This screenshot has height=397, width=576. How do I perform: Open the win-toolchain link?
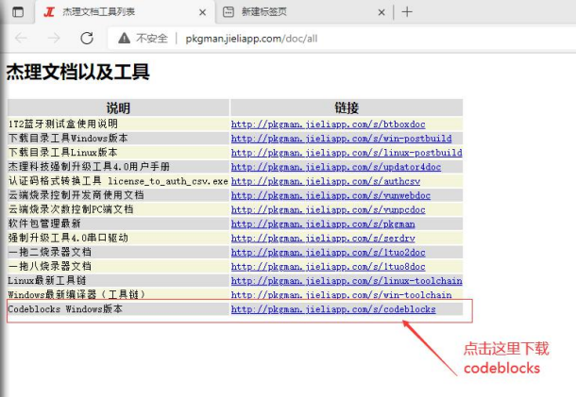tap(341, 294)
